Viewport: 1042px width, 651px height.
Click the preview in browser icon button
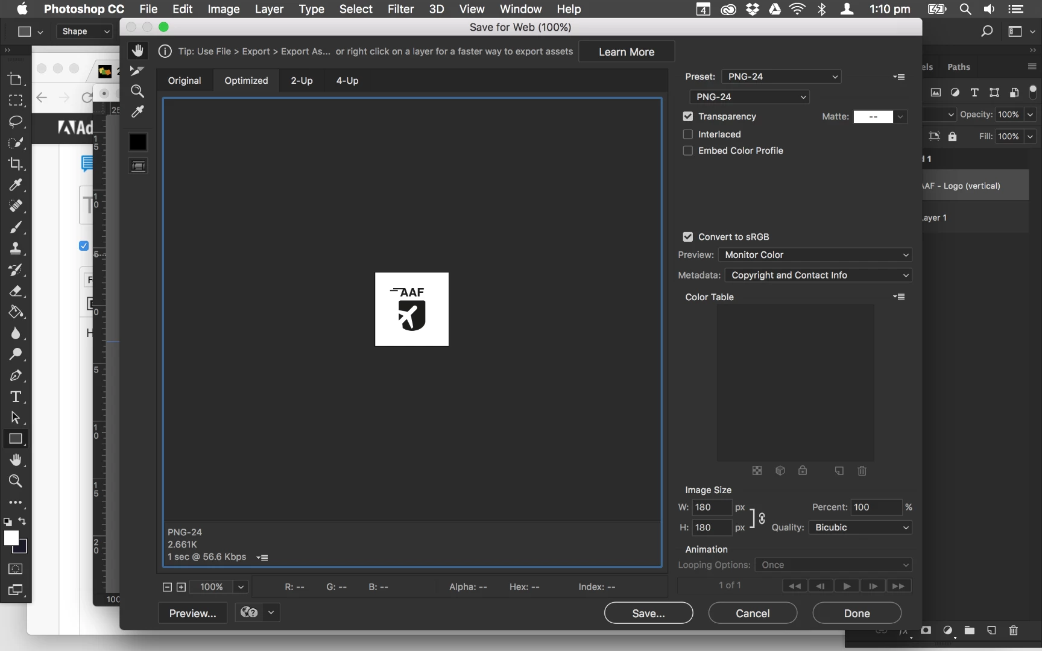pos(249,613)
